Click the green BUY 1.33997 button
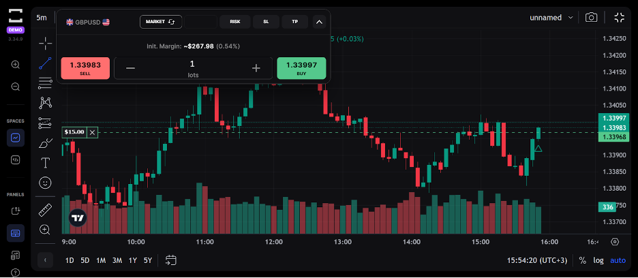This screenshot has height=278, width=638. point(301,68)
